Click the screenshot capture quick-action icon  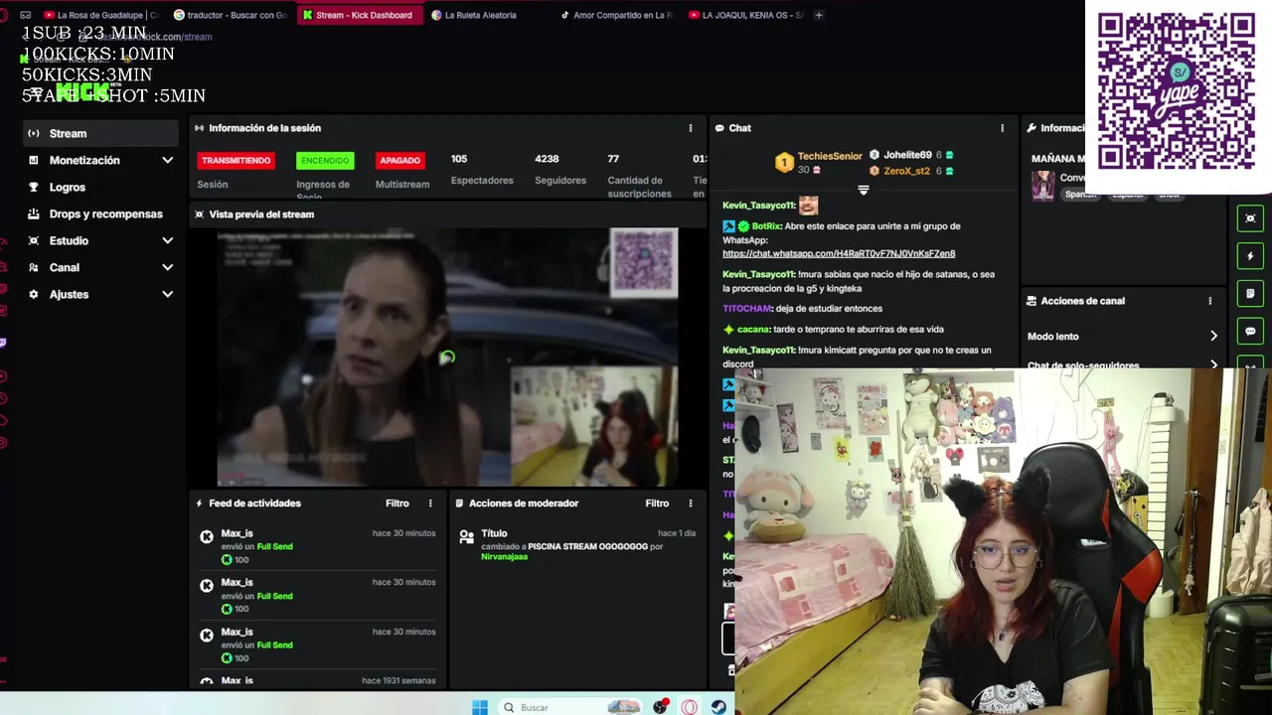pyautogui.click(x=1250, y=218)
